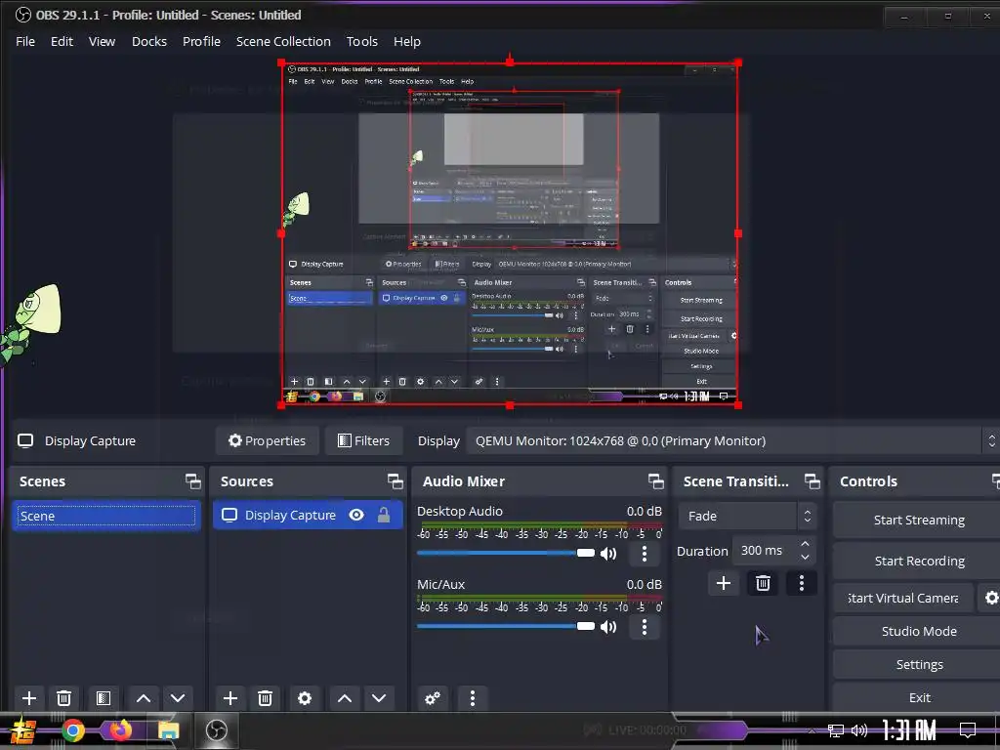This screenshot has width=1000, height=750.
Task: Add a new source with plus icon
Action: (x=230, y=697)
